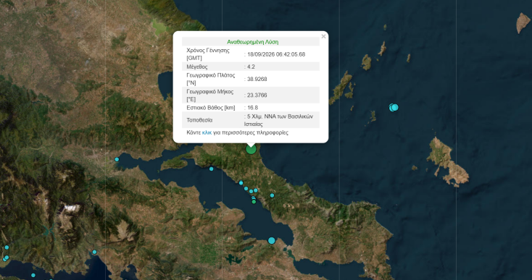Select the large cyan marker beside the lake in the south

271,240
